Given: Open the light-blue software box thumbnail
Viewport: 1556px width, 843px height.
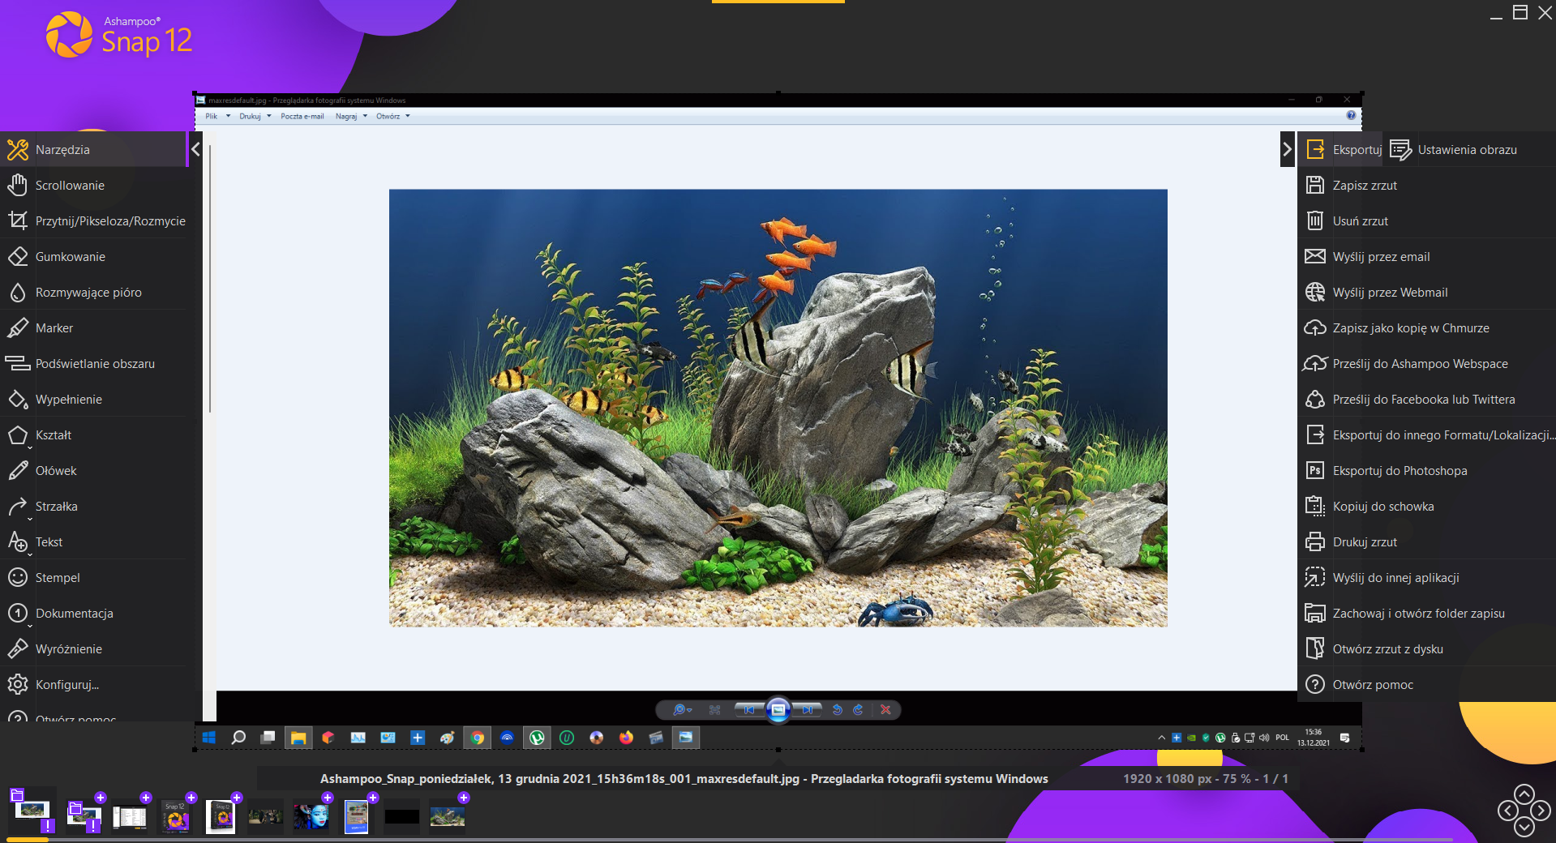Looking at the screenshot, I should 357,816.
